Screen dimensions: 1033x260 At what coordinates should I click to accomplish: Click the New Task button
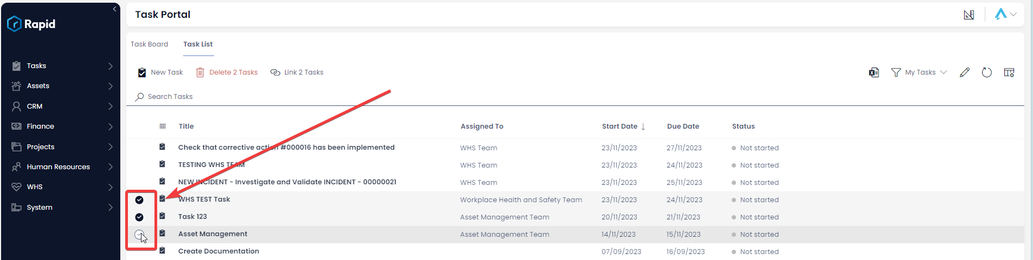160,72
